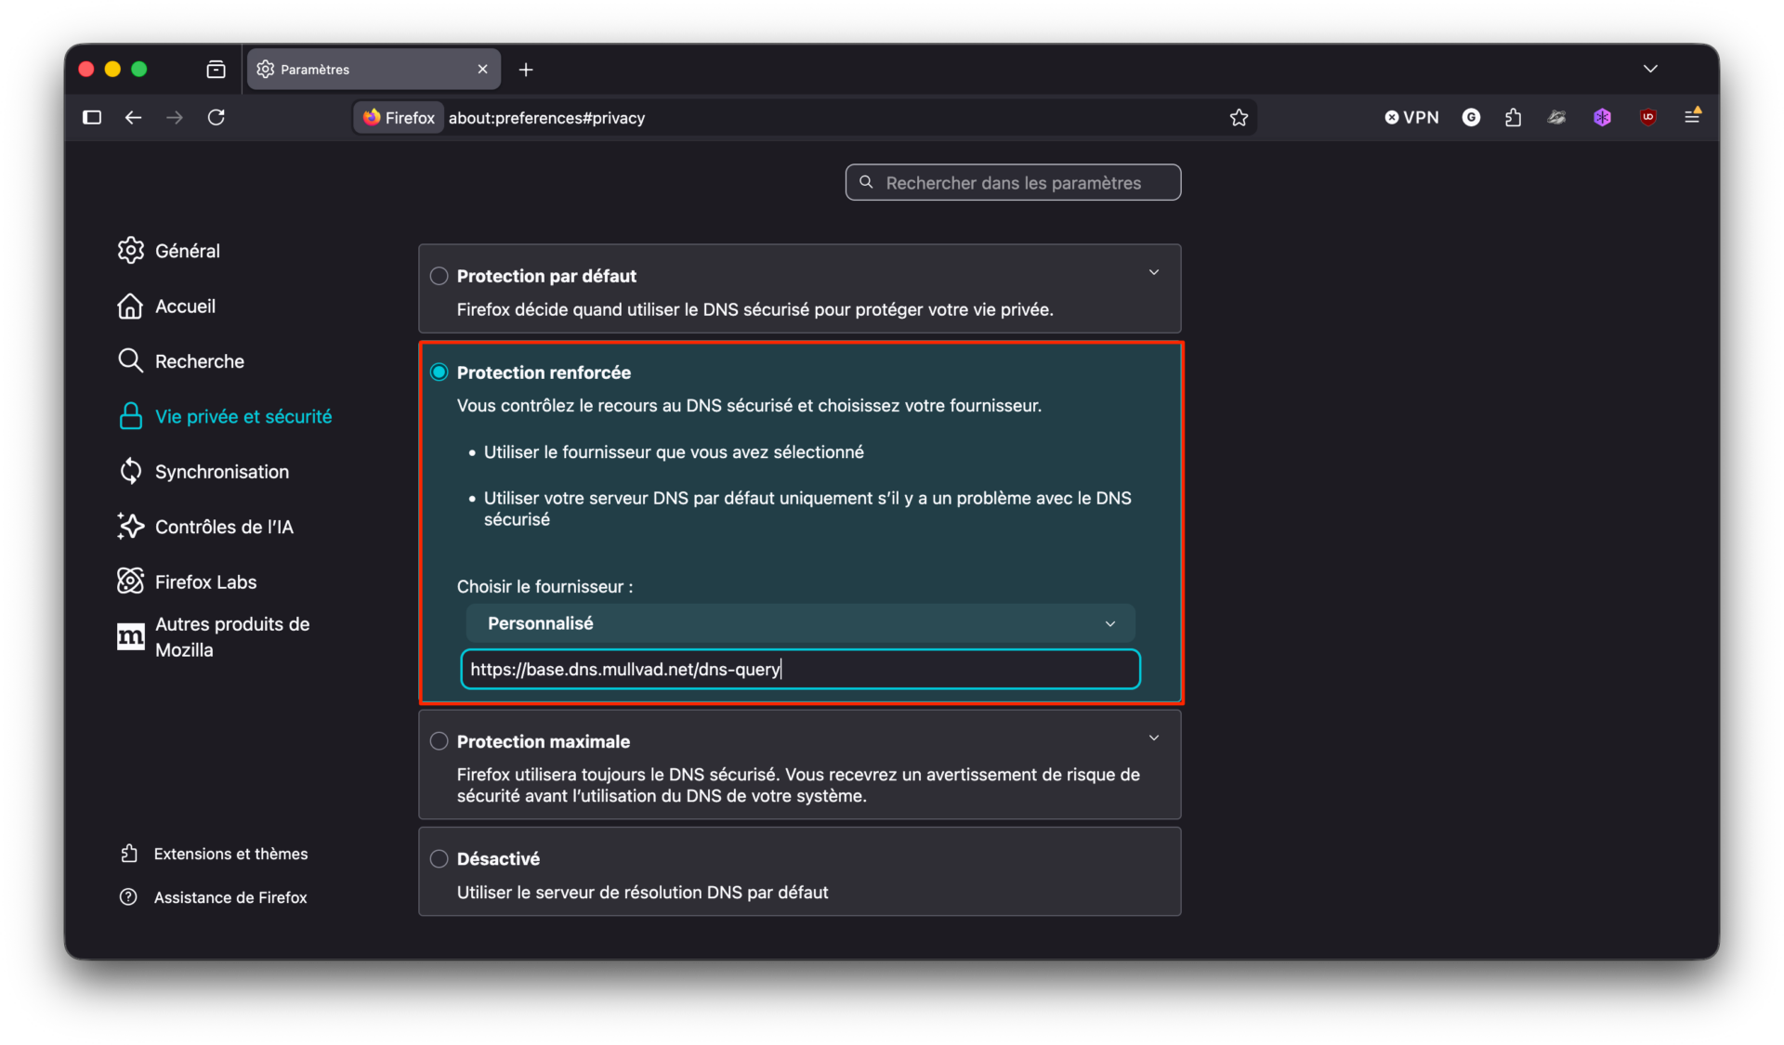Select the Désactivé radio option
The image size is (1784, 1045).
click(x=439, y=858)
